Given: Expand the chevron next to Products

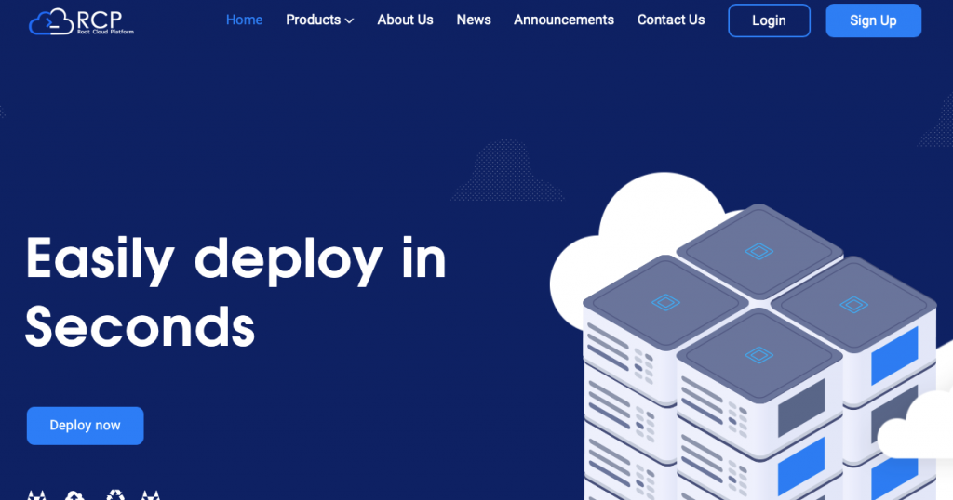Looking at the screenshot, I should coord(350,21).
